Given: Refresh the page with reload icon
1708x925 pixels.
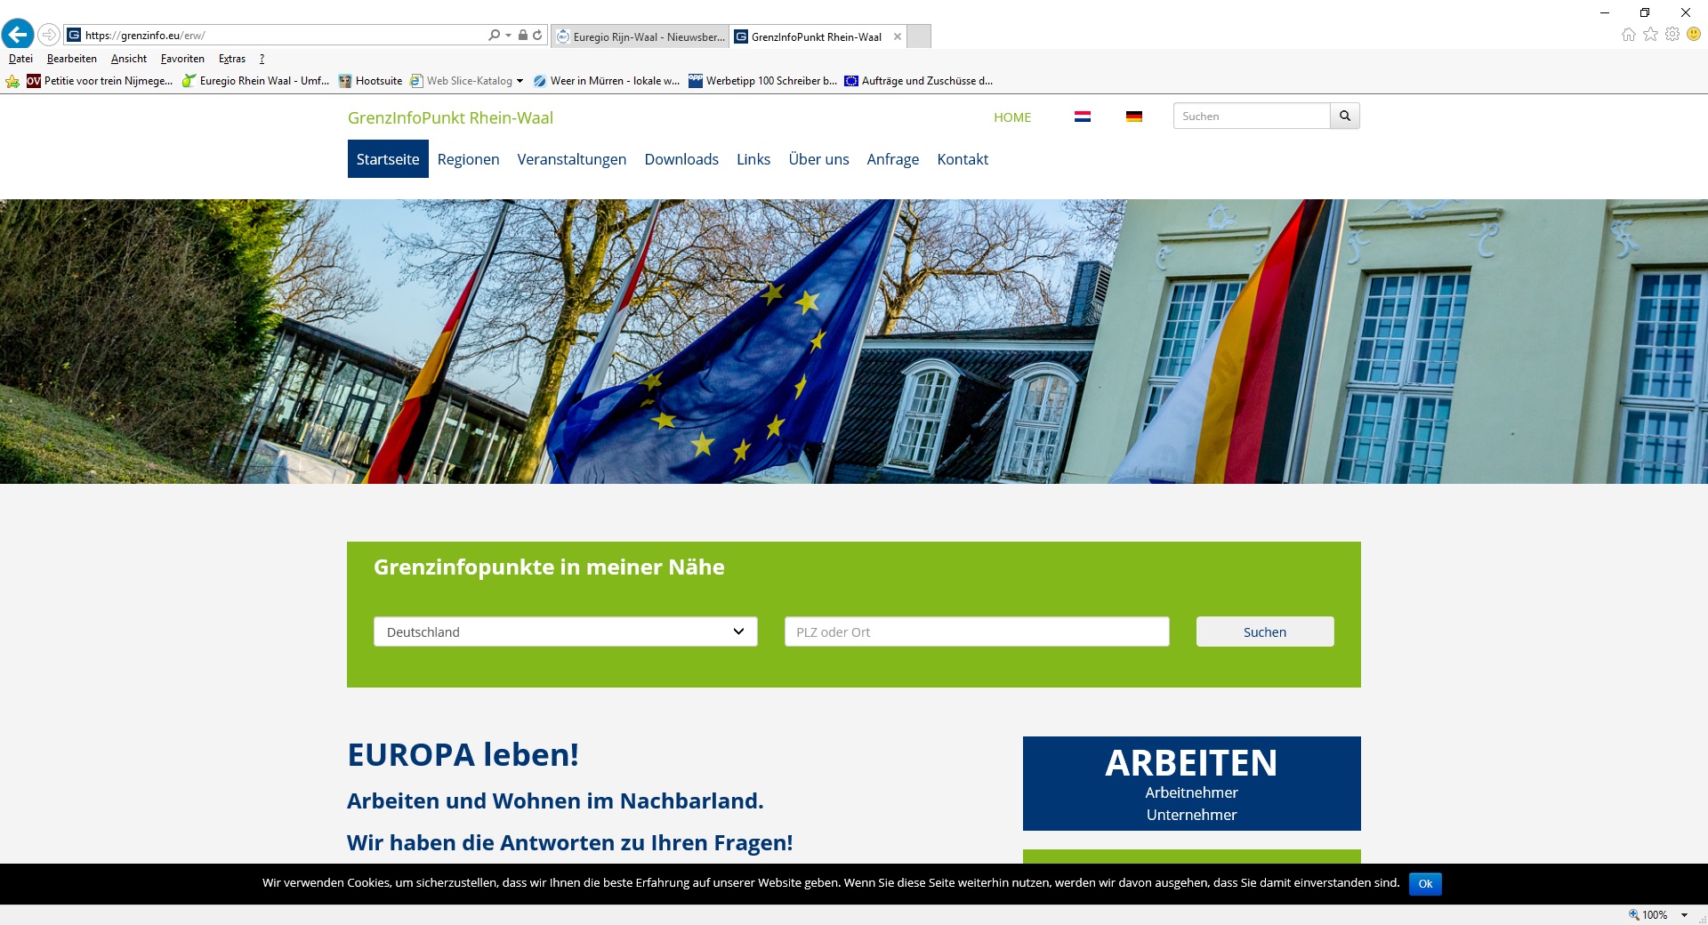Looking at the screenshot, I should click(x=537, y=36).
